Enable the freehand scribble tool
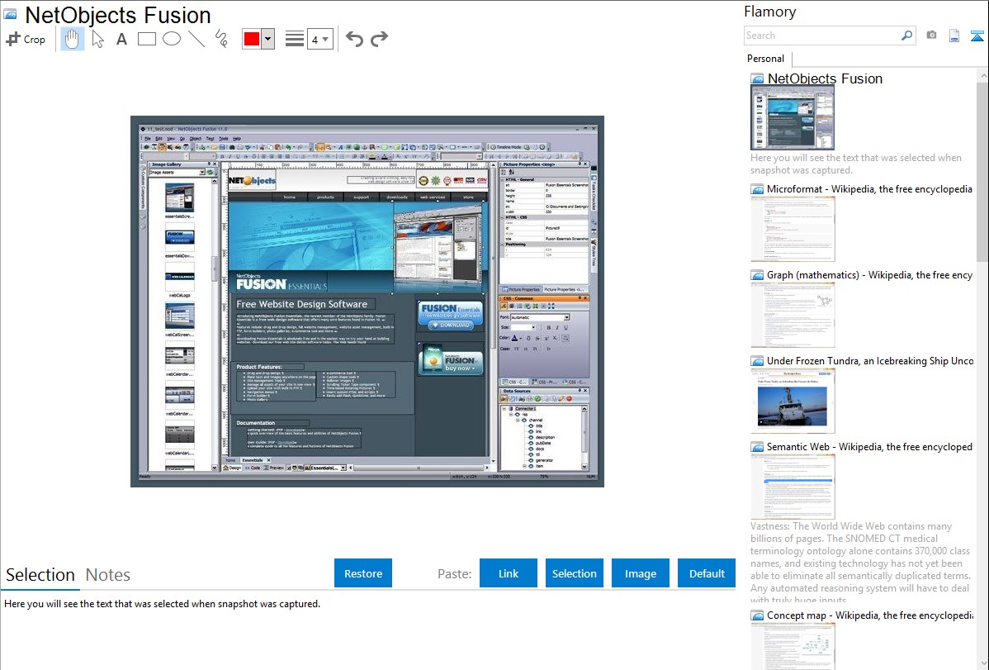This screenshot has height=670, width=989. [220, 39]
